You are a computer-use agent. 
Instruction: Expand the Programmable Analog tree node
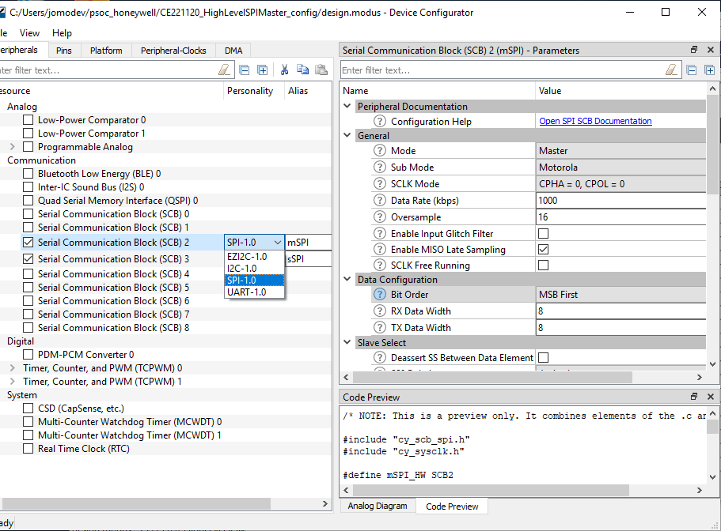coord(12,147)
